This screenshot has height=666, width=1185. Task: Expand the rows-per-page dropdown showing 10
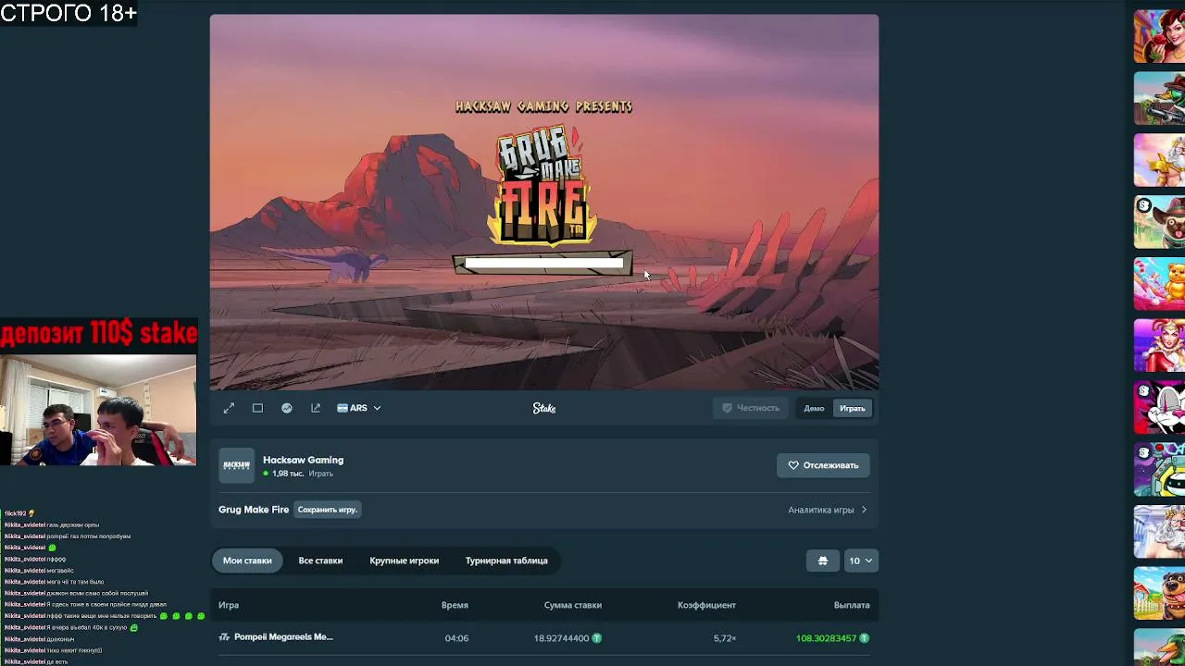click(860, 561)
